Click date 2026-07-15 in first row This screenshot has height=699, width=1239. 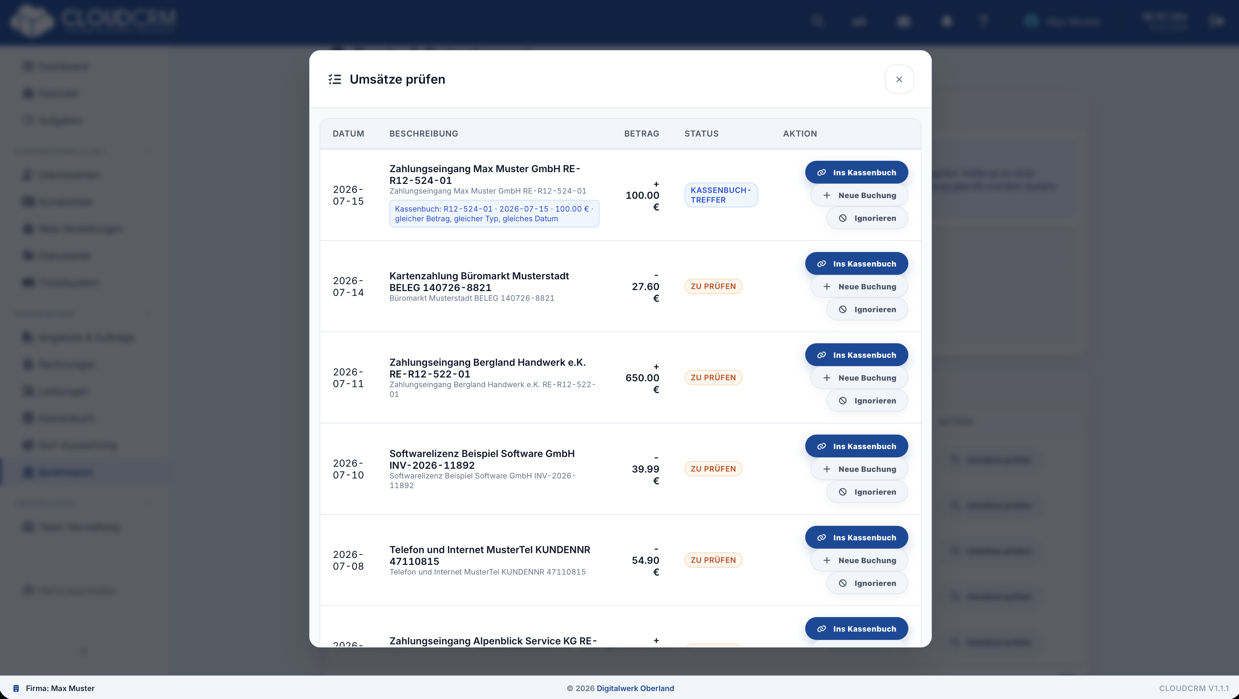[348, 195]
